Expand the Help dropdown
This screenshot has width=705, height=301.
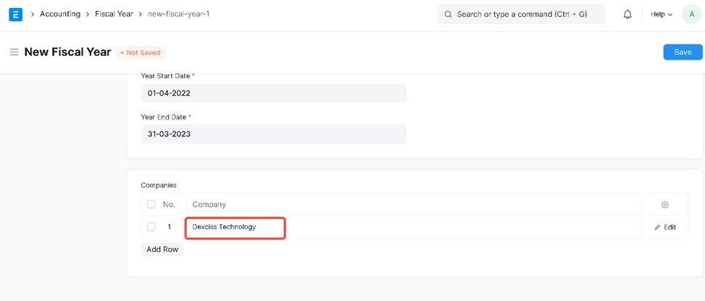[661, 15]
